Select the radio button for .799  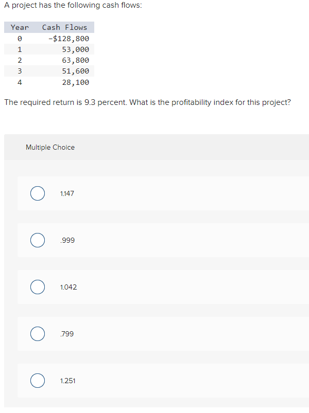pyautogui.click(x=37, y=334)
